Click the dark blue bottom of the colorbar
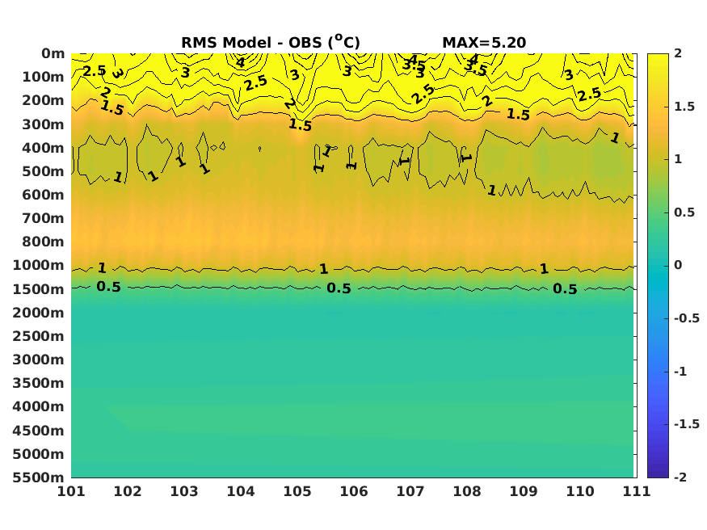Screen dimensions: 707x530 pyautogui.click(x=658, y=473)
